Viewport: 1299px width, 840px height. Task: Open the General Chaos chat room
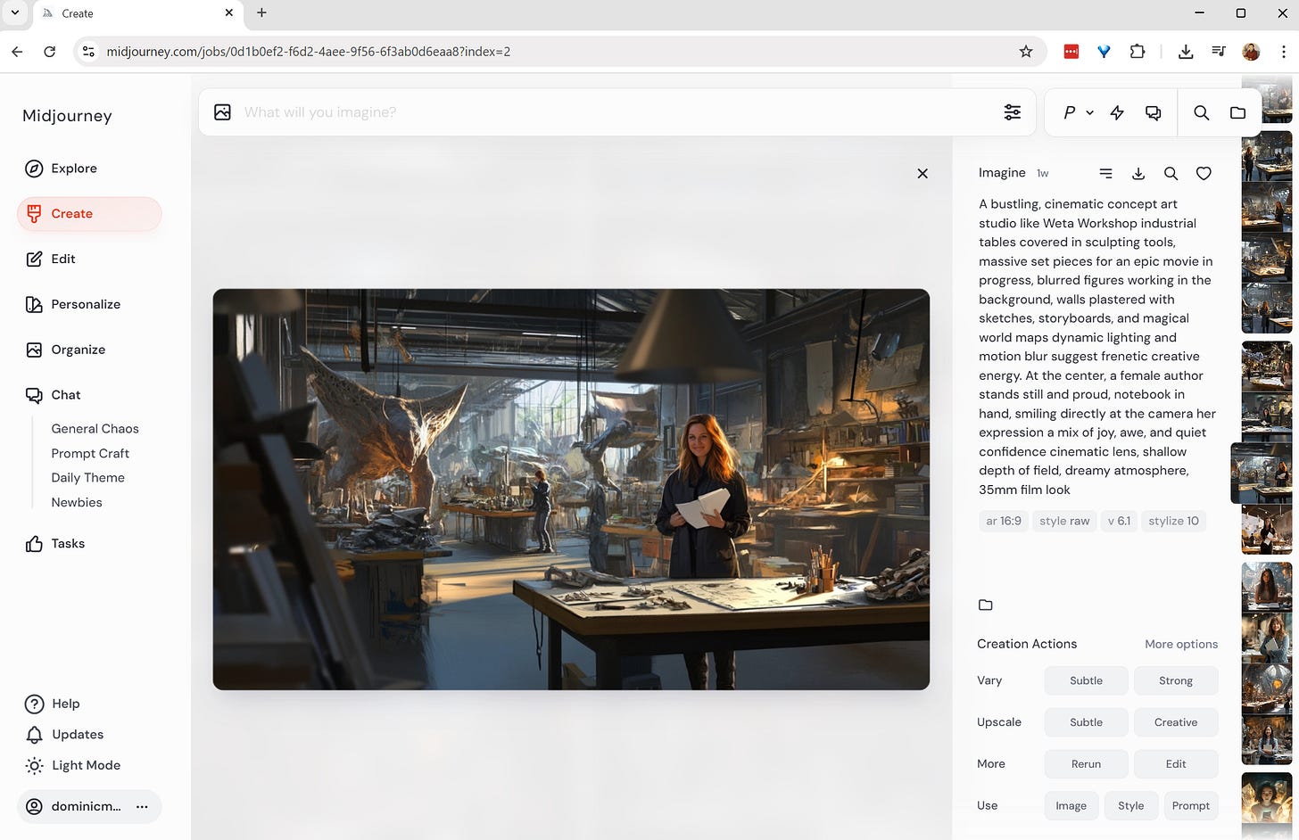[95, 429]
